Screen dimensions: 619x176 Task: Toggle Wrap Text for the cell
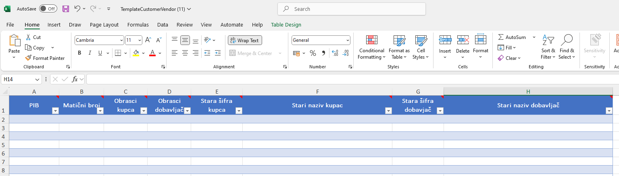[x=245, y=40]
